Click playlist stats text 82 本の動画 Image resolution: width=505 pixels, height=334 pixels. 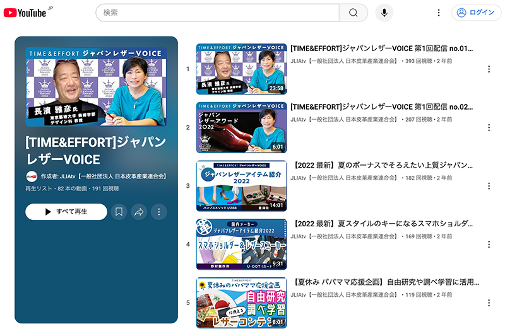click(x=72, y=188)
